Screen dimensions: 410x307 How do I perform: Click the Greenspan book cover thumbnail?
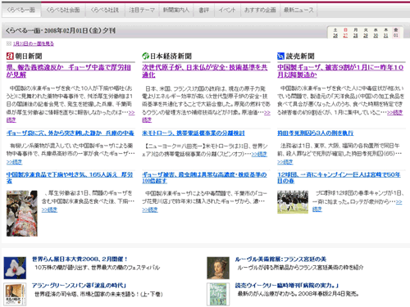coord(15,295)
